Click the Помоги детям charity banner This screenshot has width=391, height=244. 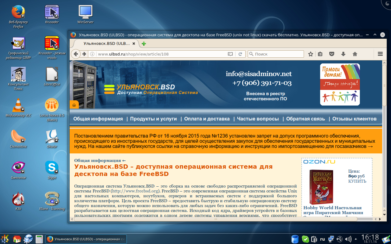pyautogui.click(x=340, y=84)
